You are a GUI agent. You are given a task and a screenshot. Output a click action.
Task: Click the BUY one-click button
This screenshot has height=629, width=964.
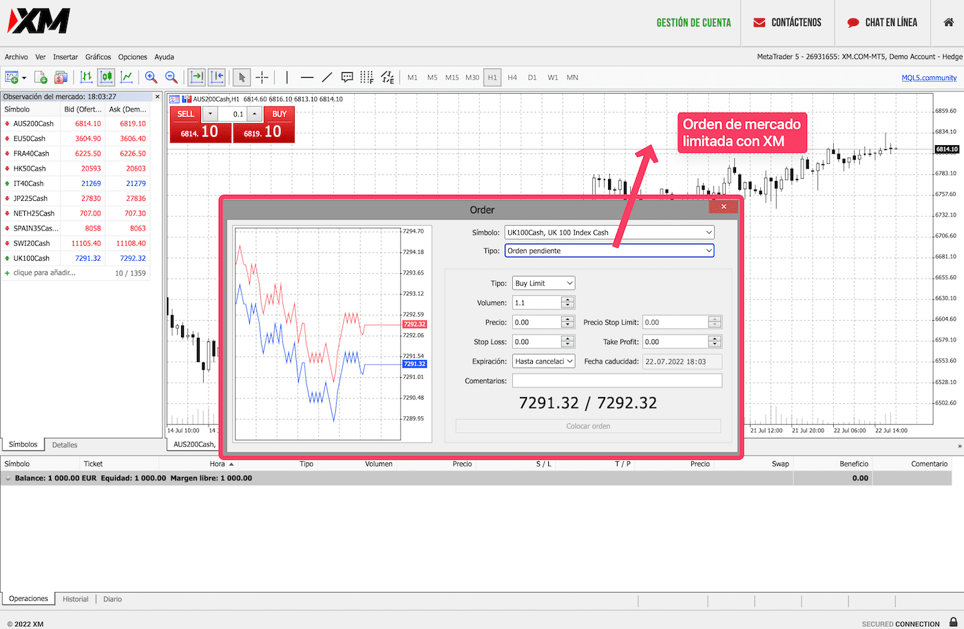pyautogui.click(x=264, y=125)
